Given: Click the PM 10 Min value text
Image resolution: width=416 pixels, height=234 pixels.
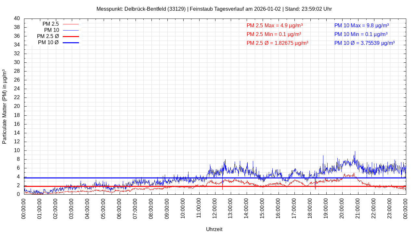Looking at the screenshot, I should click(361, 34).
